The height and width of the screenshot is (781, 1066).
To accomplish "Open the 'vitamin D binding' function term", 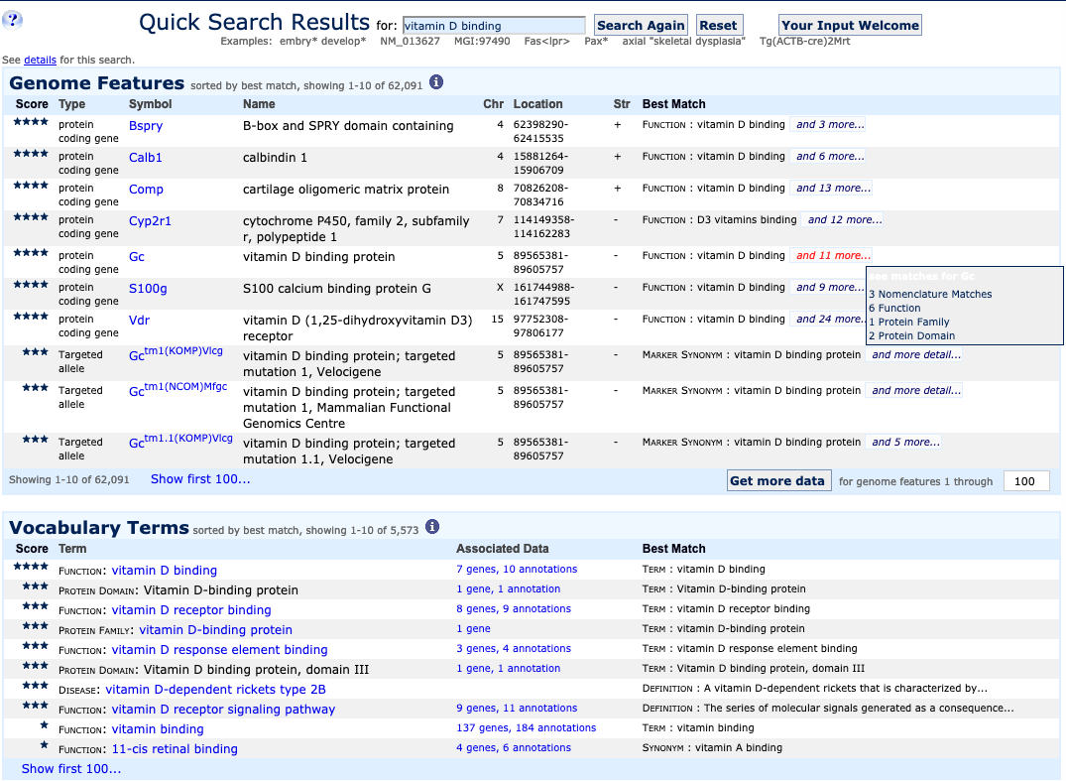I will click(x=165, y=570).
